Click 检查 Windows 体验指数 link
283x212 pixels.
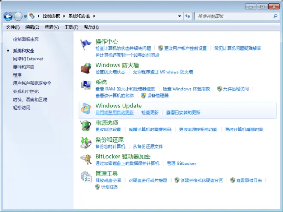point(186,89)
